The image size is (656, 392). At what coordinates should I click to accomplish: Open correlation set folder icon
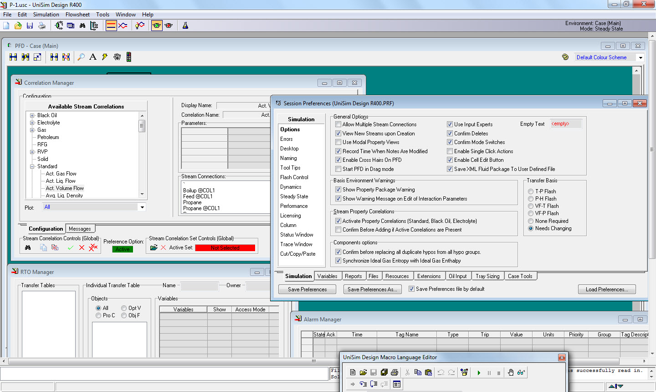pos(154,248)
